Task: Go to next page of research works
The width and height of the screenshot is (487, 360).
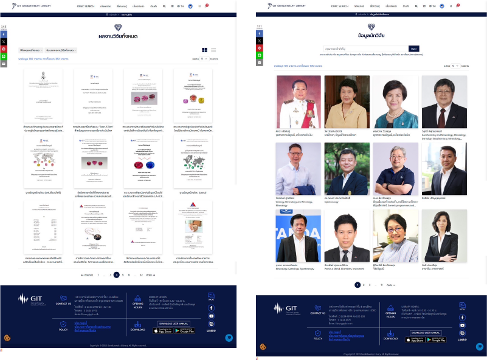Action: coord(151,275)
